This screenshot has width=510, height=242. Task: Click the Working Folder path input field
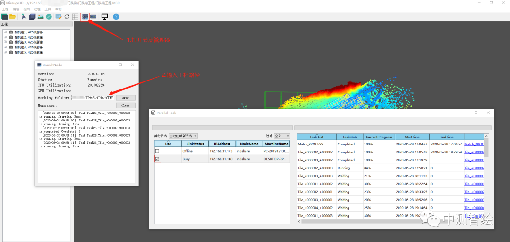pyautogui.click(x=93, y=97)
